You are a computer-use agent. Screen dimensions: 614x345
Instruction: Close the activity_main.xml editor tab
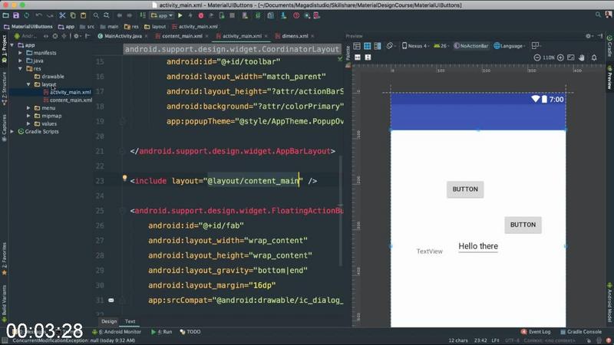[266, 36]
